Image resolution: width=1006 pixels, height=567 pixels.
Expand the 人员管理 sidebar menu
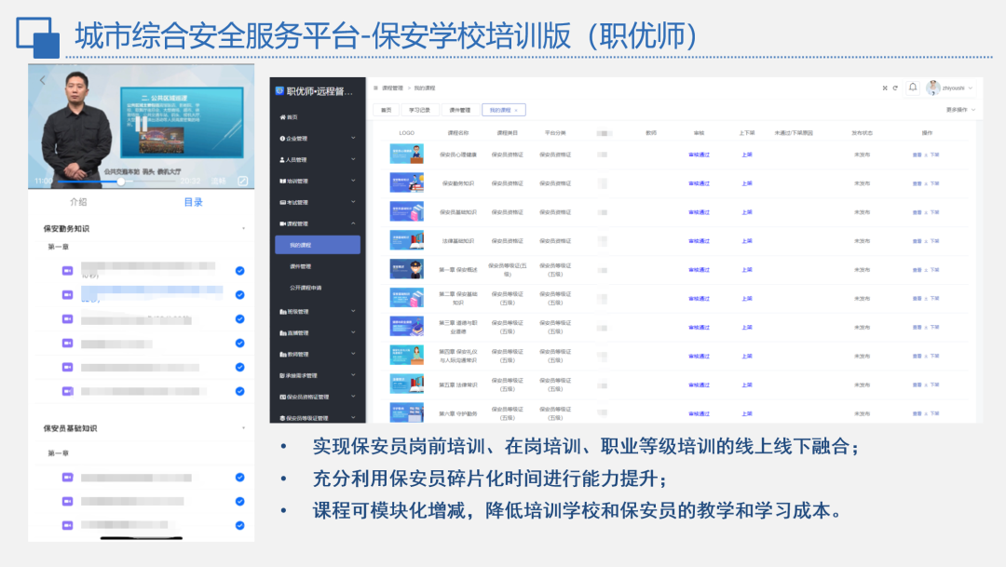(318, 160)
